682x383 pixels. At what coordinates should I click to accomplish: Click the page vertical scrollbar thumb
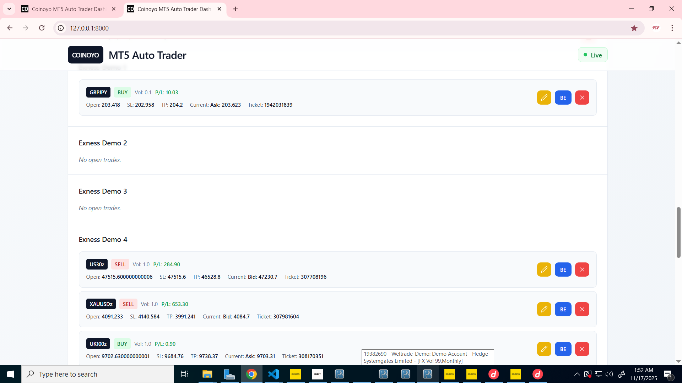678,232
